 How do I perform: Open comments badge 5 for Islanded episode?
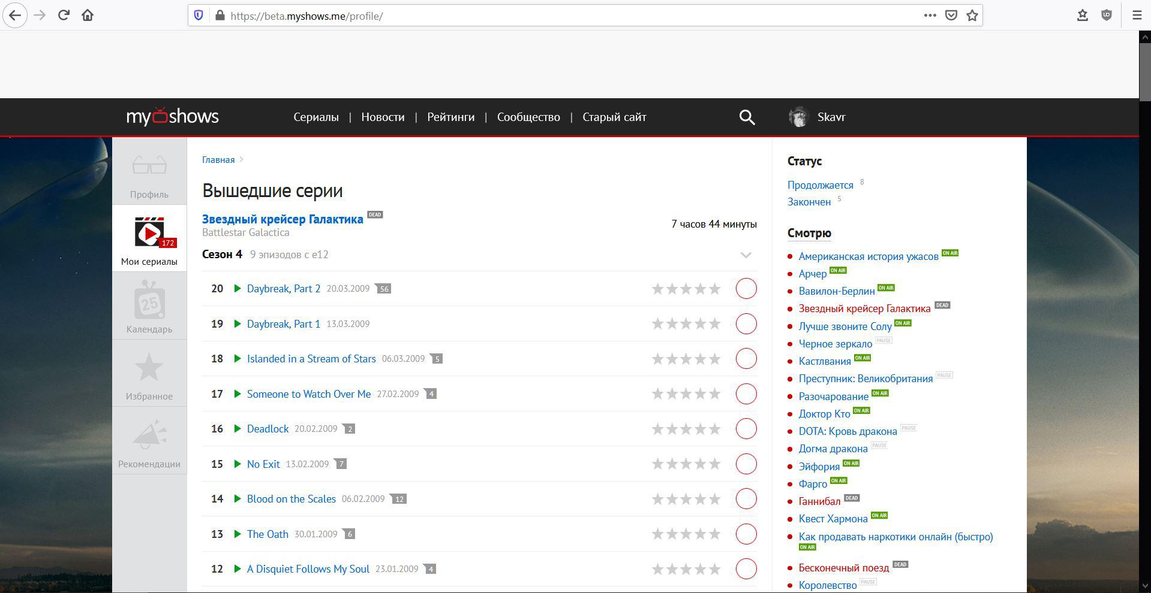click(437, 359)
